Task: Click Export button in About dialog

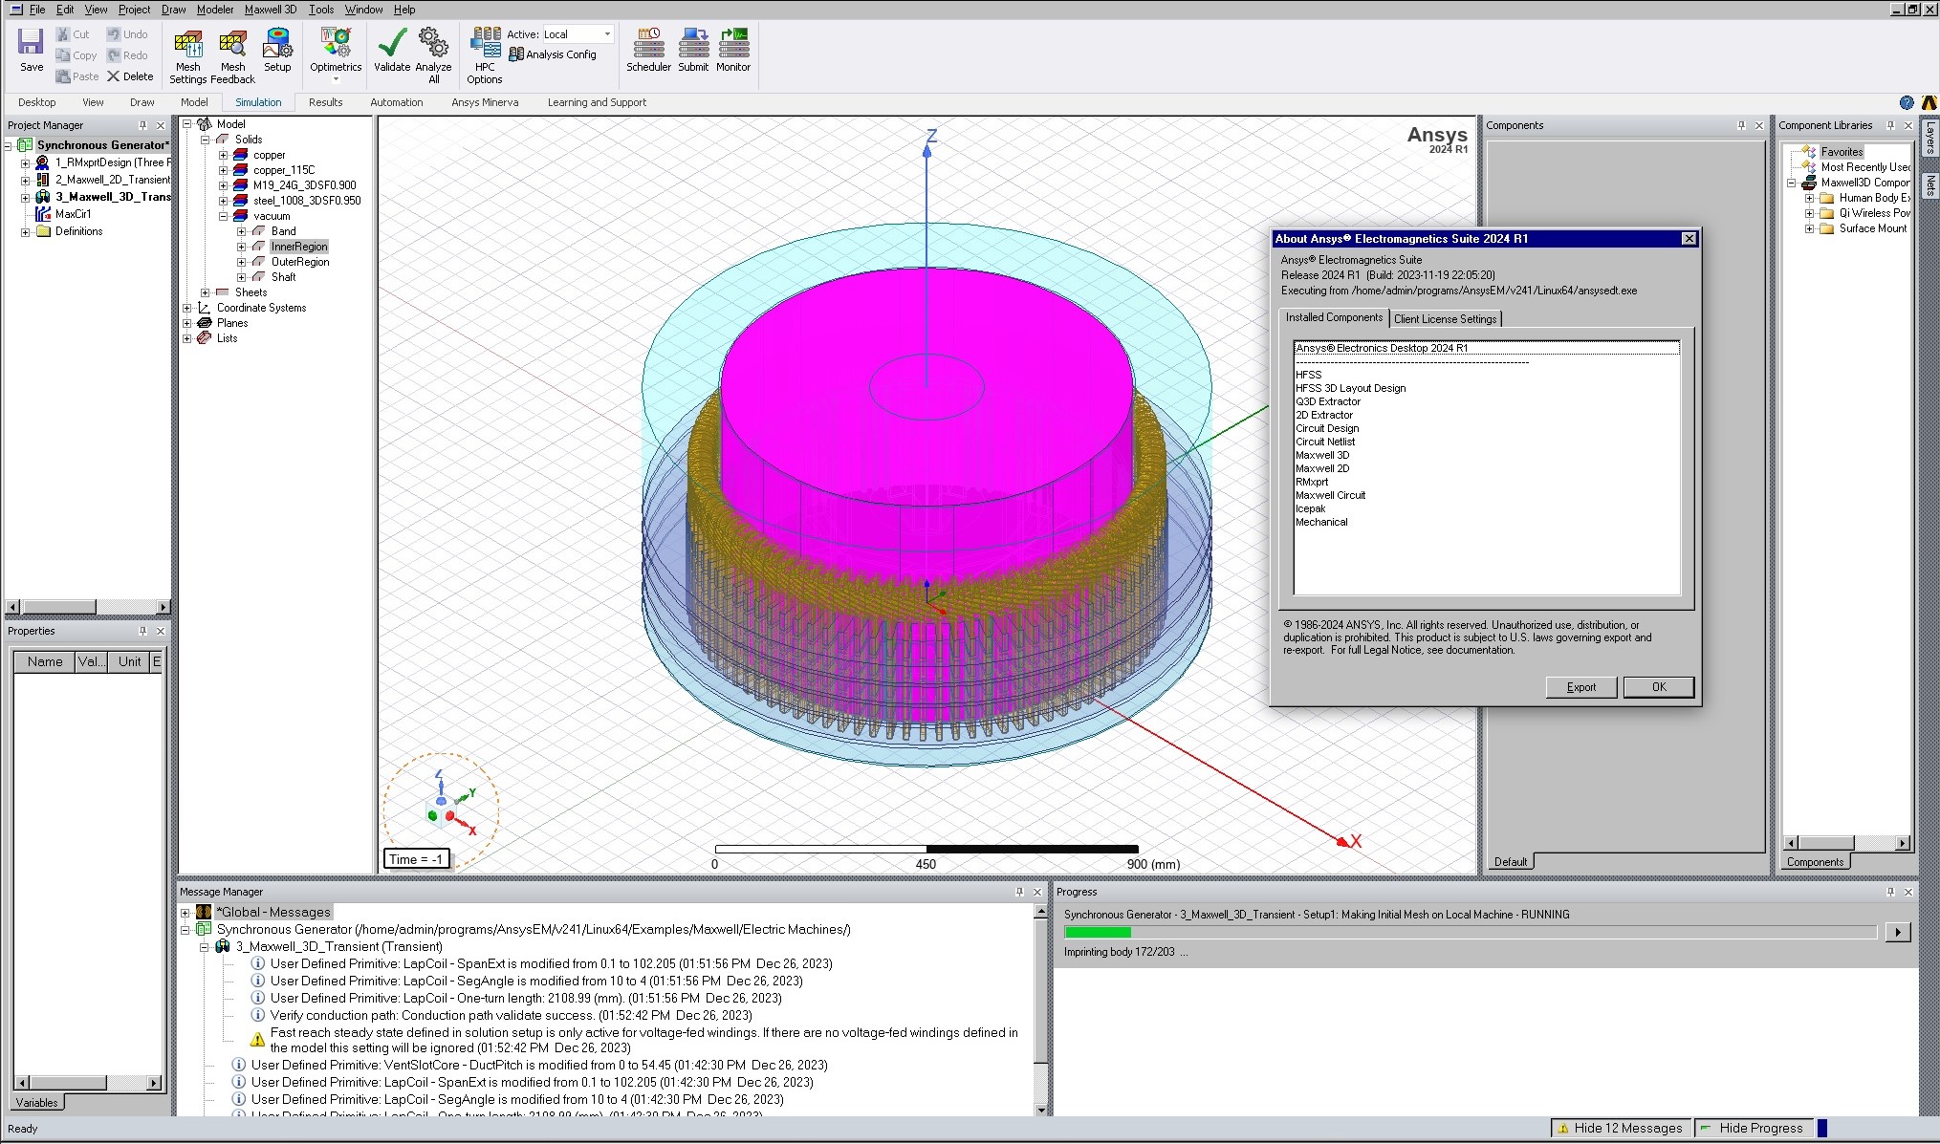Action: coord(1580,687)
